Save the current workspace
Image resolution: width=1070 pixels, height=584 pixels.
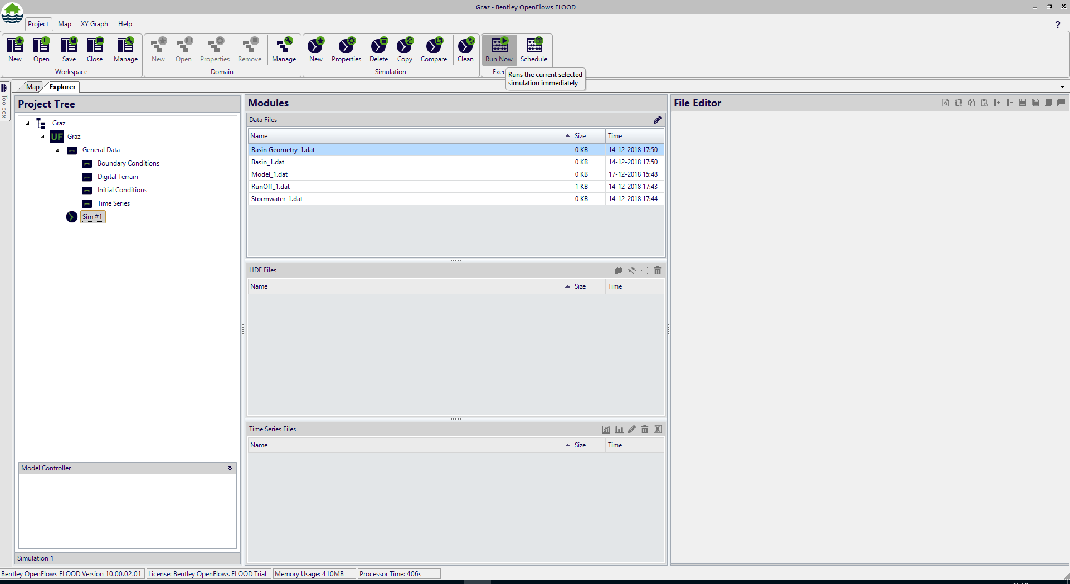tap(69, 50)
